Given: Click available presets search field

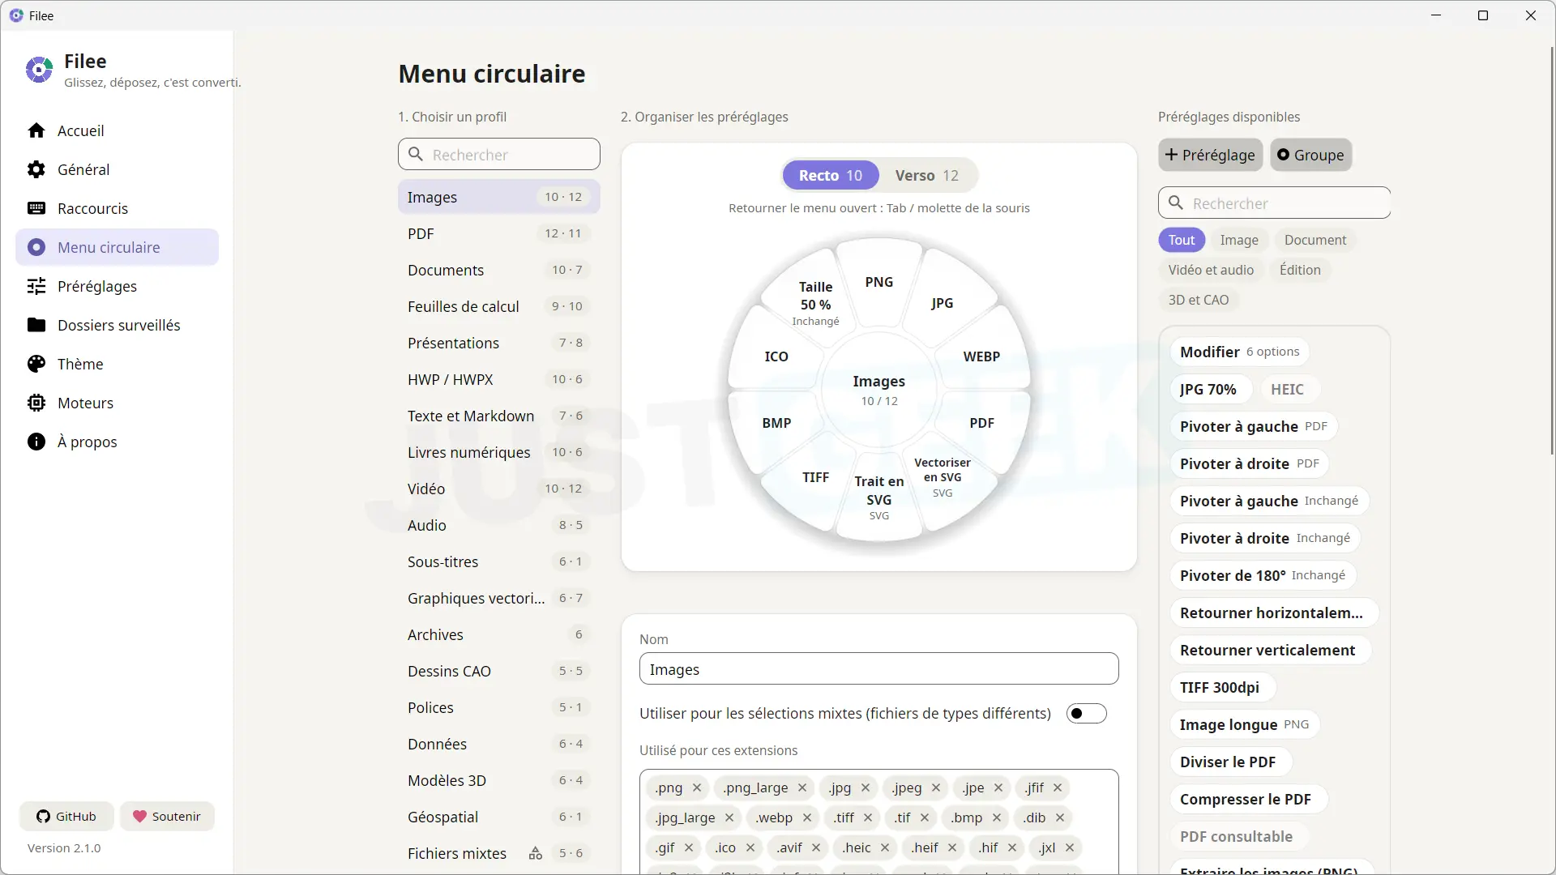Looking at the screenshot, I should pos(1274,203).
